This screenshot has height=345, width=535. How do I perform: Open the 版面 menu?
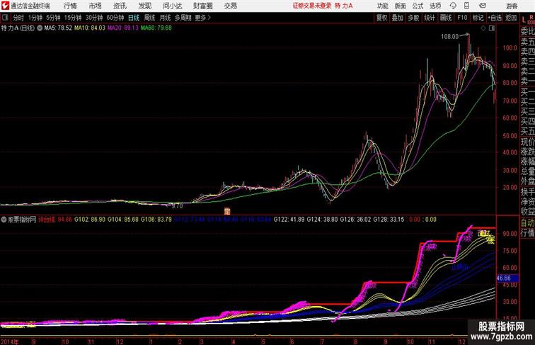(x=401, y=6)
